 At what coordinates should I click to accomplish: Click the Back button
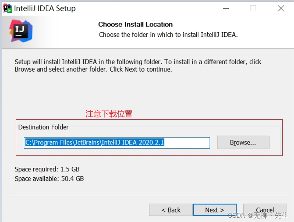click(x=170, y=210)
